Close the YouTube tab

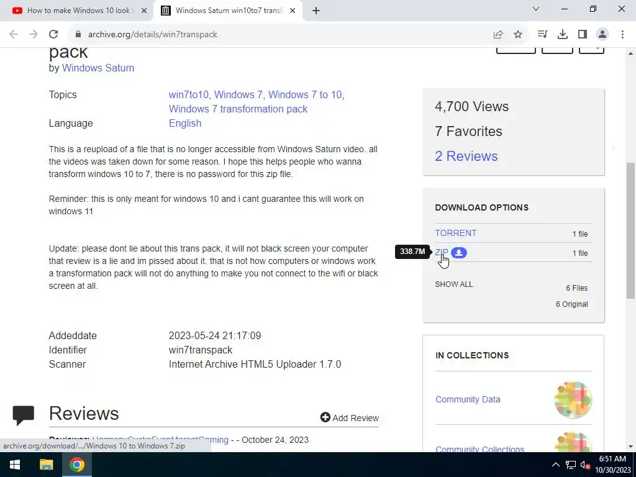point(143,11)
